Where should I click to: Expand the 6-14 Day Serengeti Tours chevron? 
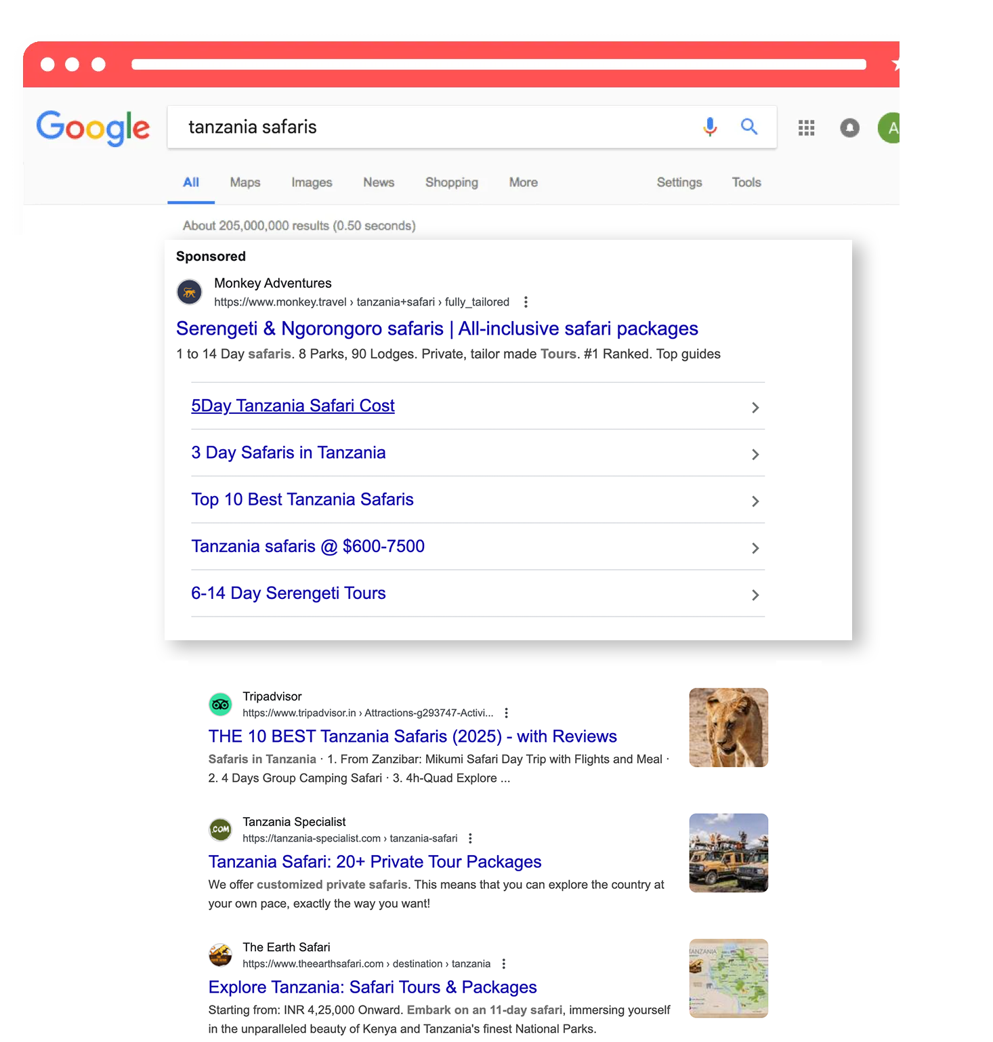coord(755,595)
